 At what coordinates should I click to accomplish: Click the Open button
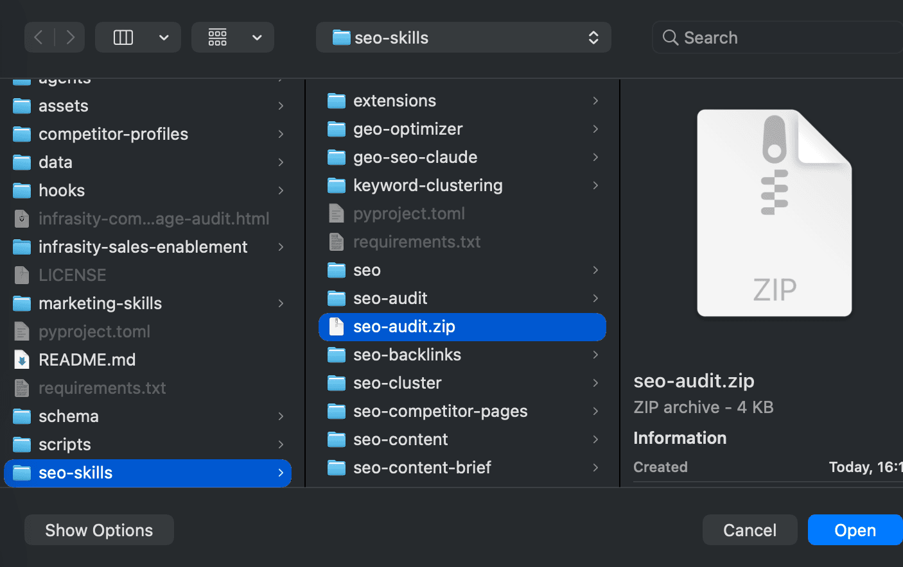click(855, 530)
